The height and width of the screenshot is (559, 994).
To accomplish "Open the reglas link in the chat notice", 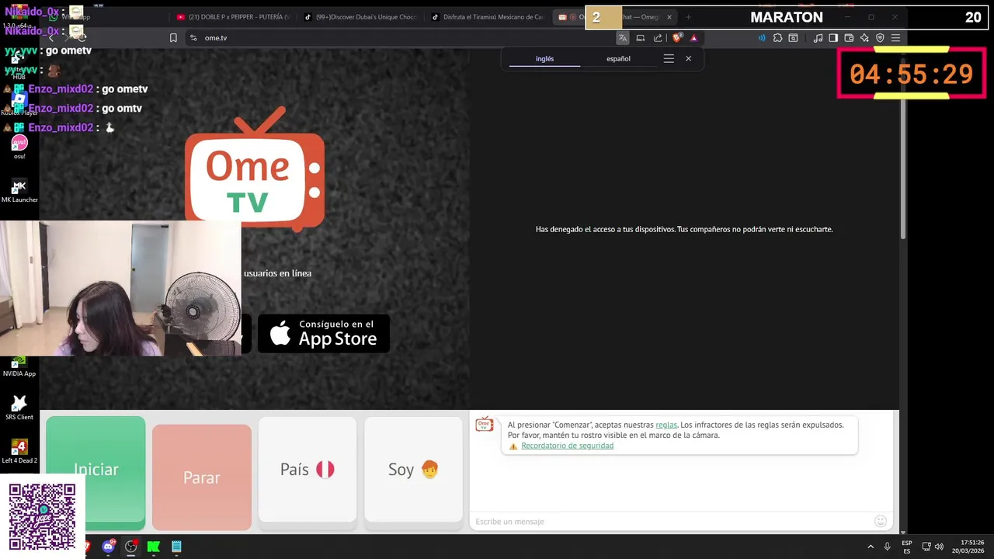I will tap(666, 425).
